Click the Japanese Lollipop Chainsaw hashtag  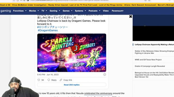[x=52, y=27]
